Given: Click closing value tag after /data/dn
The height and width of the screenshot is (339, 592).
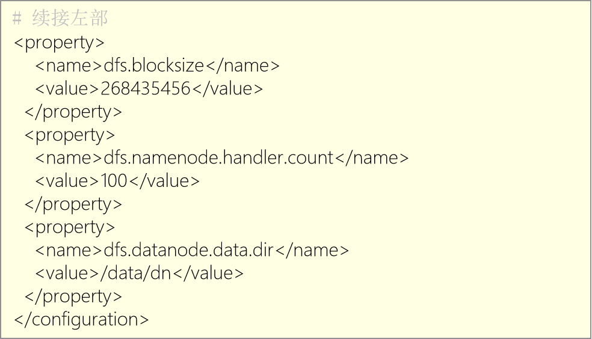Looking at the screenshot, I should point(208,273).
